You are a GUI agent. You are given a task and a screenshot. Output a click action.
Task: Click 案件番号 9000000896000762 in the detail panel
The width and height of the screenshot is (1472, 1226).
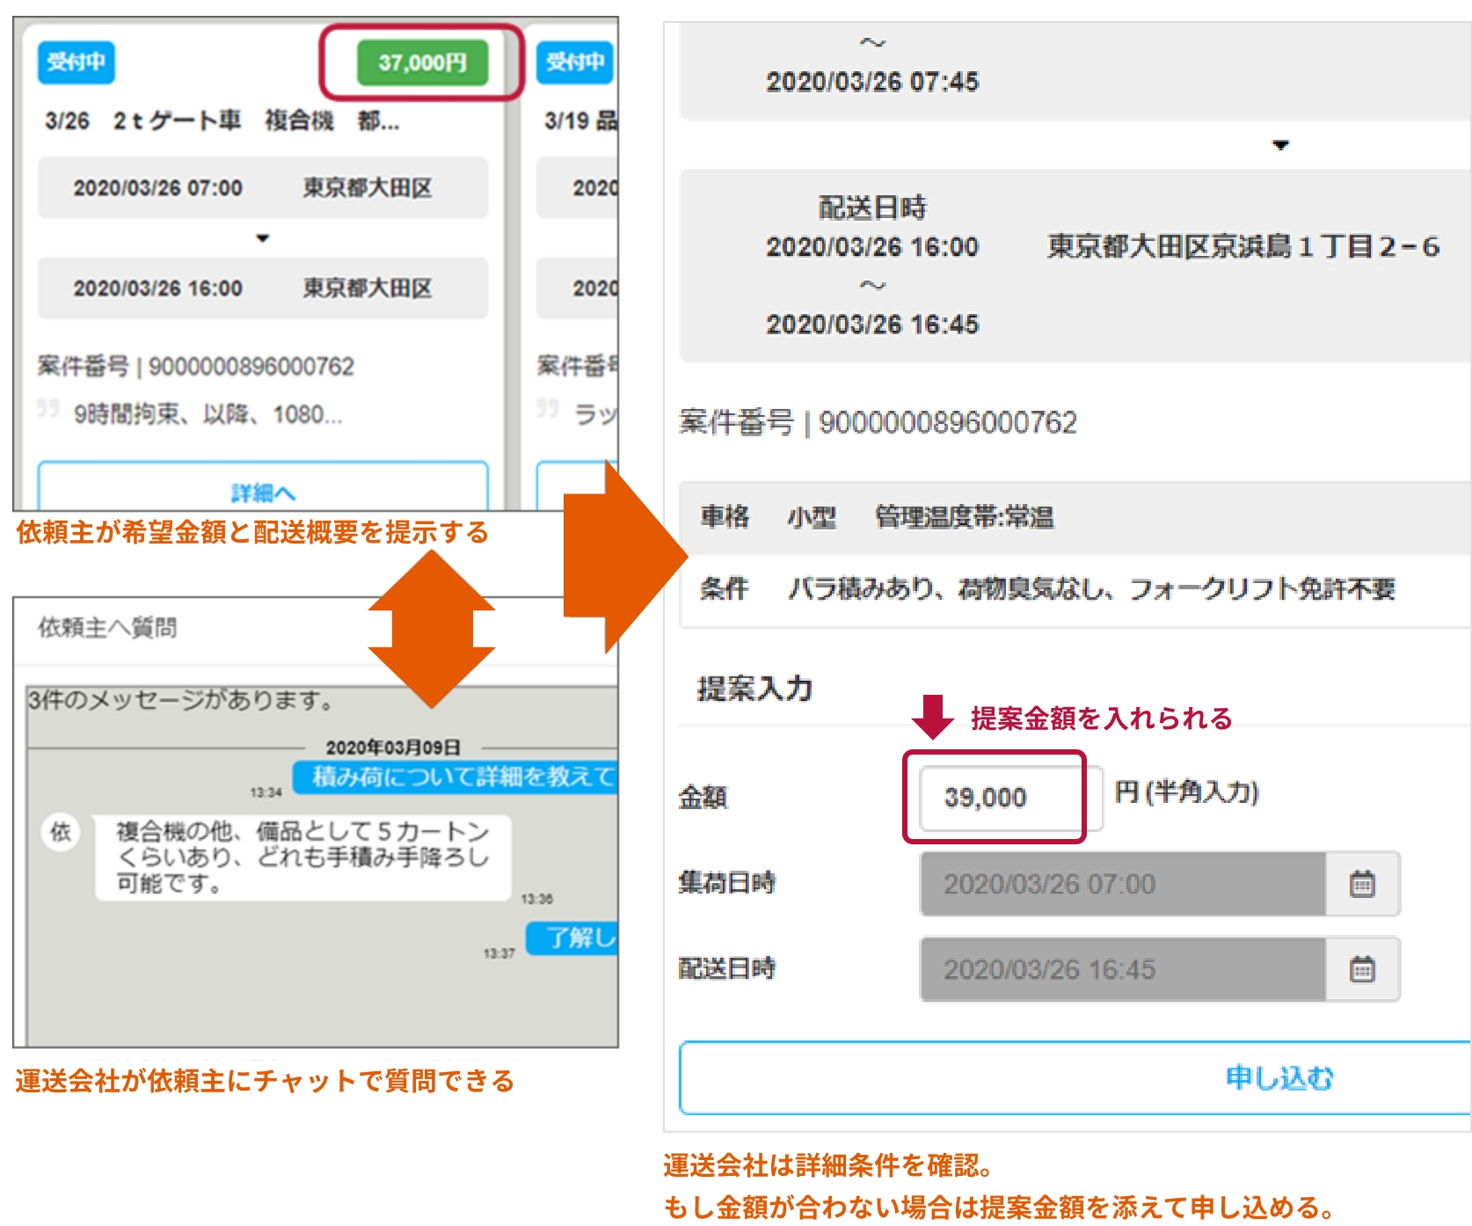(878, 423)
